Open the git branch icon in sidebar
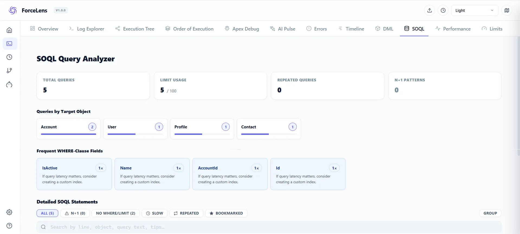The width and height of the screenshot is (520, 234). [9, 71]
